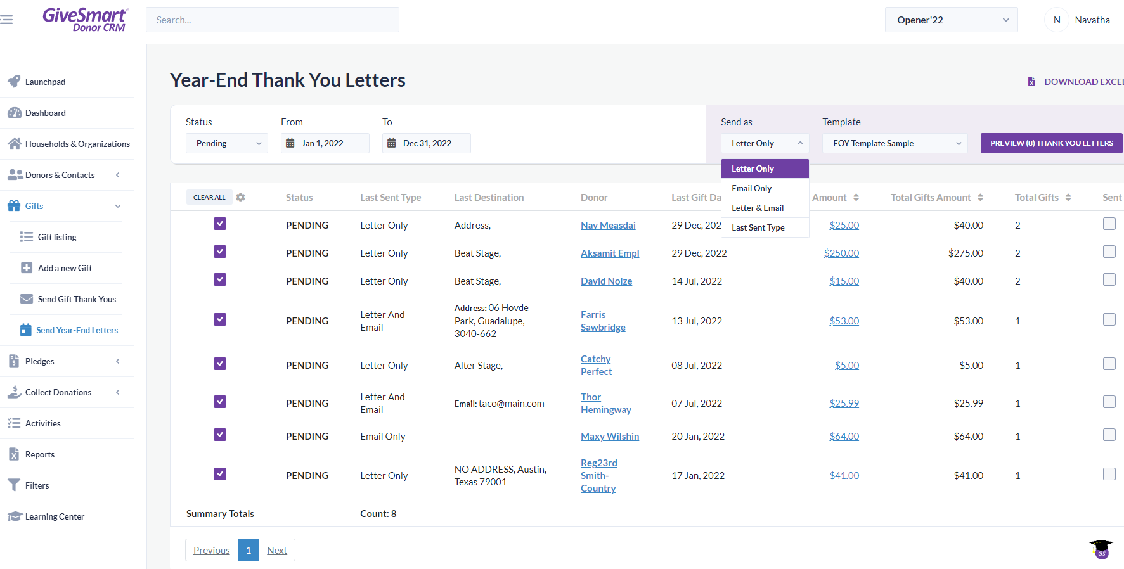Click the Send Gift Thank Yous envelope icon
This screenshot has width=1124, height=569.
(27, 299)
